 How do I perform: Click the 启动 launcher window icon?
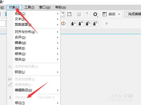(105, 14)
